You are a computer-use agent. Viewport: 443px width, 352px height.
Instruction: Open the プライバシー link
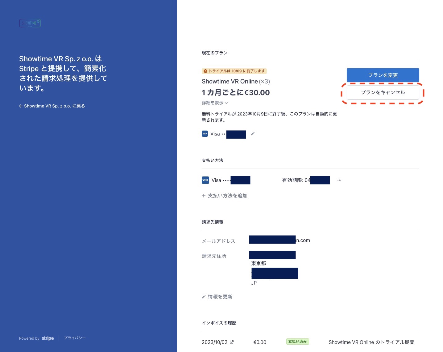pyautogui.click(x=75, y=338)
